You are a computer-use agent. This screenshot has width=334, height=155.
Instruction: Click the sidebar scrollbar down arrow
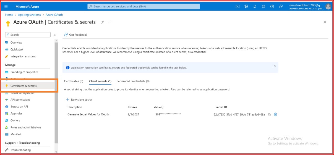coord(56,152)
